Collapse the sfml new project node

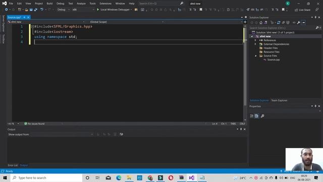coord(252,36)
